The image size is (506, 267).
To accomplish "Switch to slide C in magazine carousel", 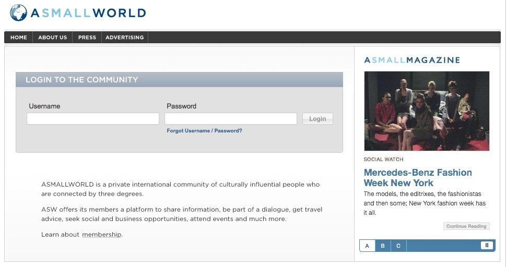I will (398, 246).
